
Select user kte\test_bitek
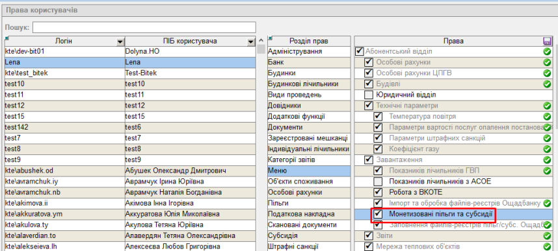coord(130,73)
